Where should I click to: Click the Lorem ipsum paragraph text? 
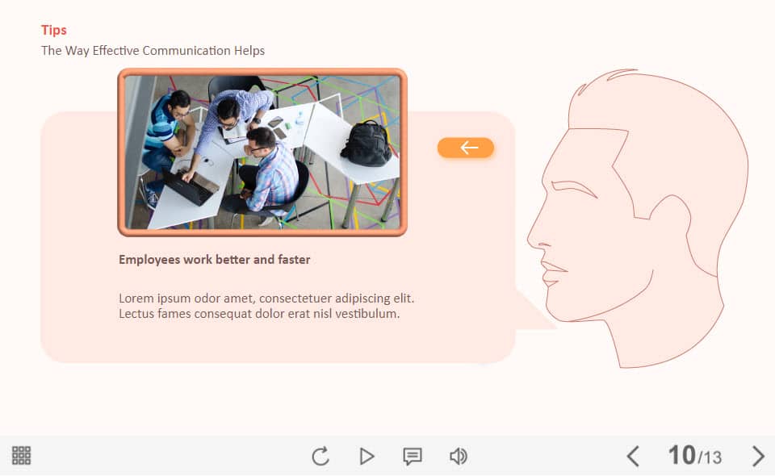266,306
